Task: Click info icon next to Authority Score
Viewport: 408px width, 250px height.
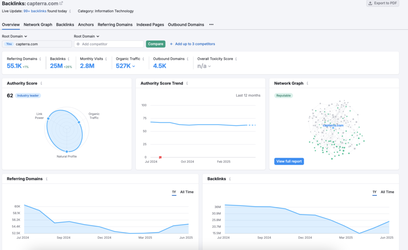Action: (41, 83)
